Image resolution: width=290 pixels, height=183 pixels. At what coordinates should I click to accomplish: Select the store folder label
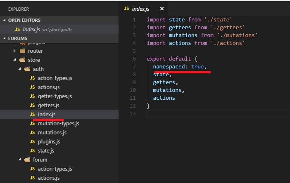point(34,60)
